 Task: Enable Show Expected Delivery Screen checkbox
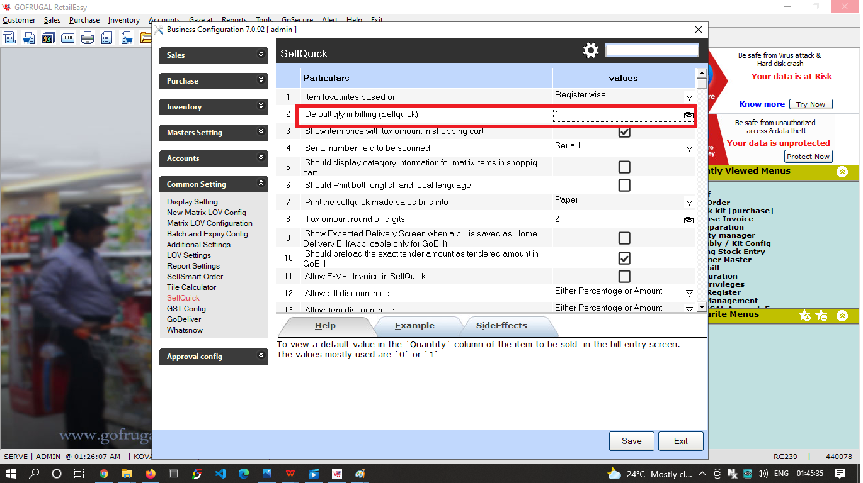click(x=624, y=238)
